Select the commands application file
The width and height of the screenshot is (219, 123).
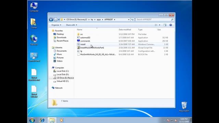coord(85,41)
